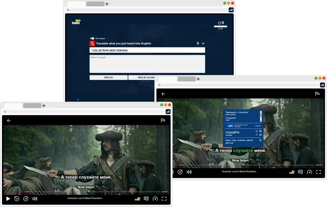
Task: Open sabi extension icon in right player browser toolbar
Action: pos(322,85)
